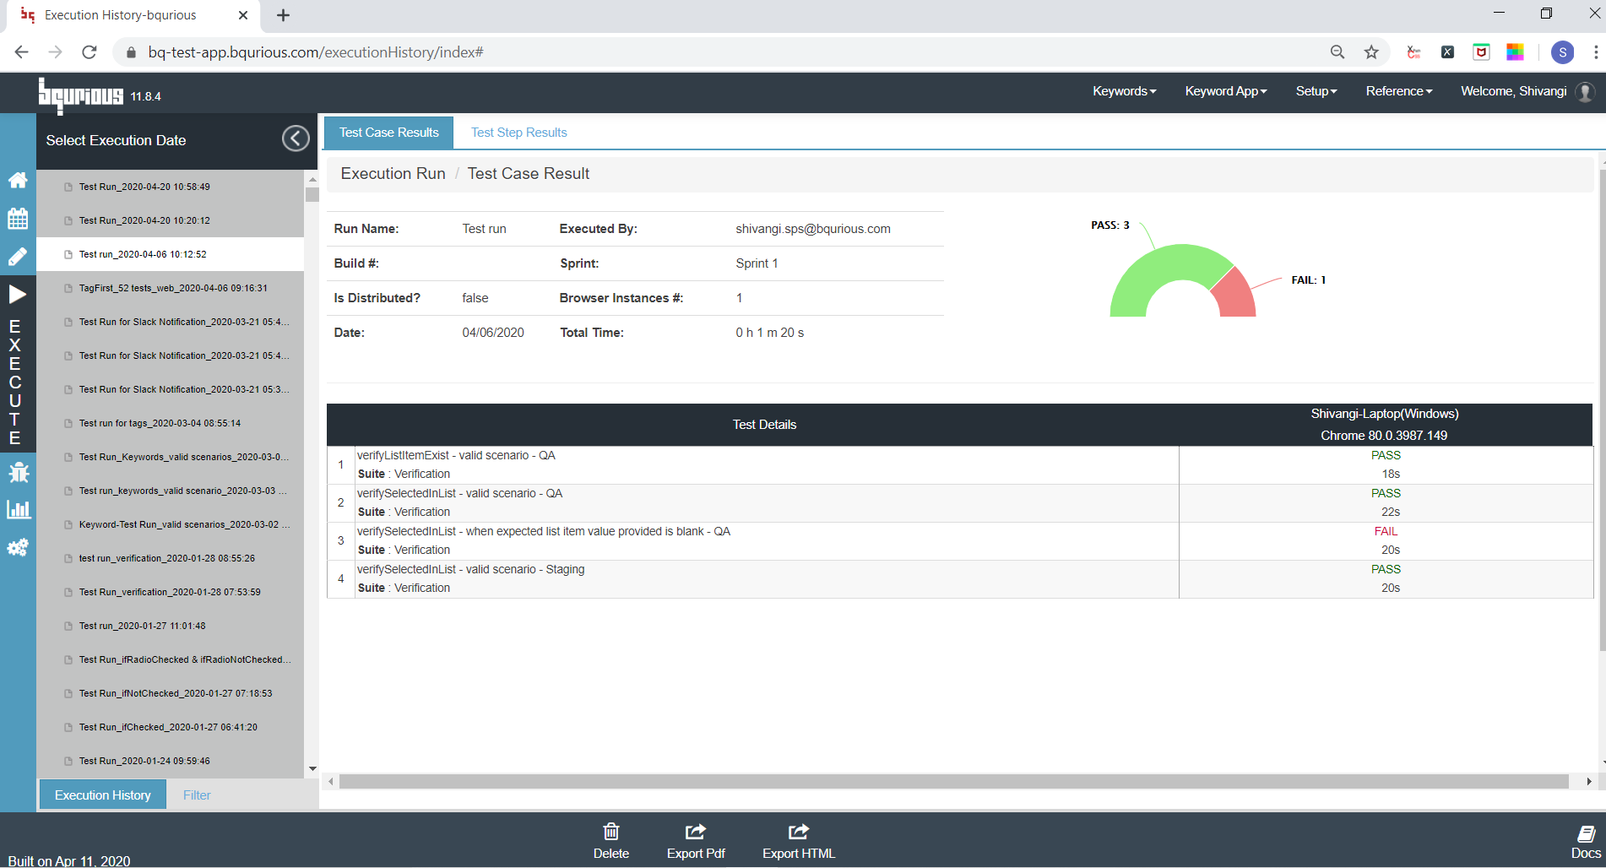
Task: Open the Docs icon
Action: point(1586,841)
